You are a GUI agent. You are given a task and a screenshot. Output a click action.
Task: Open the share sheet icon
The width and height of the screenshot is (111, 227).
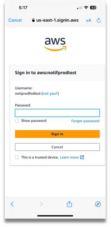click(69, 204)
